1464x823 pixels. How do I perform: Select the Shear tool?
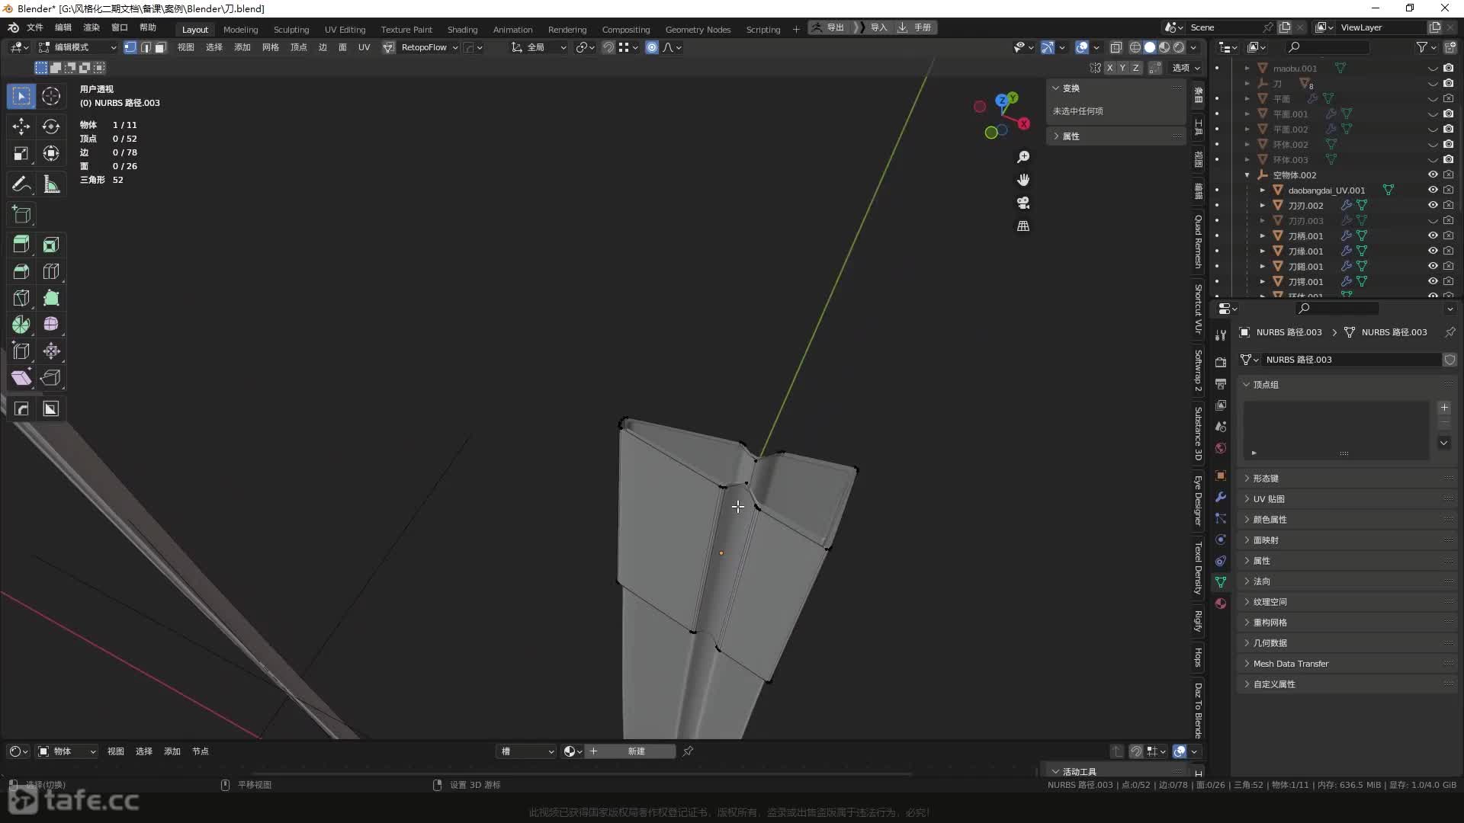tap(21, 378)
